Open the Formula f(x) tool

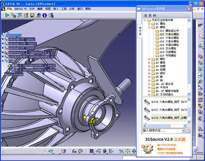coord(74,151)
